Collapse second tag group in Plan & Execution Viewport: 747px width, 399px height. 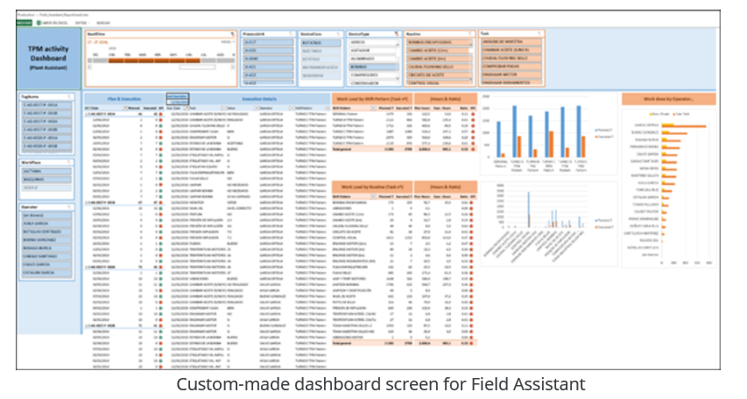tap(86, 202)
